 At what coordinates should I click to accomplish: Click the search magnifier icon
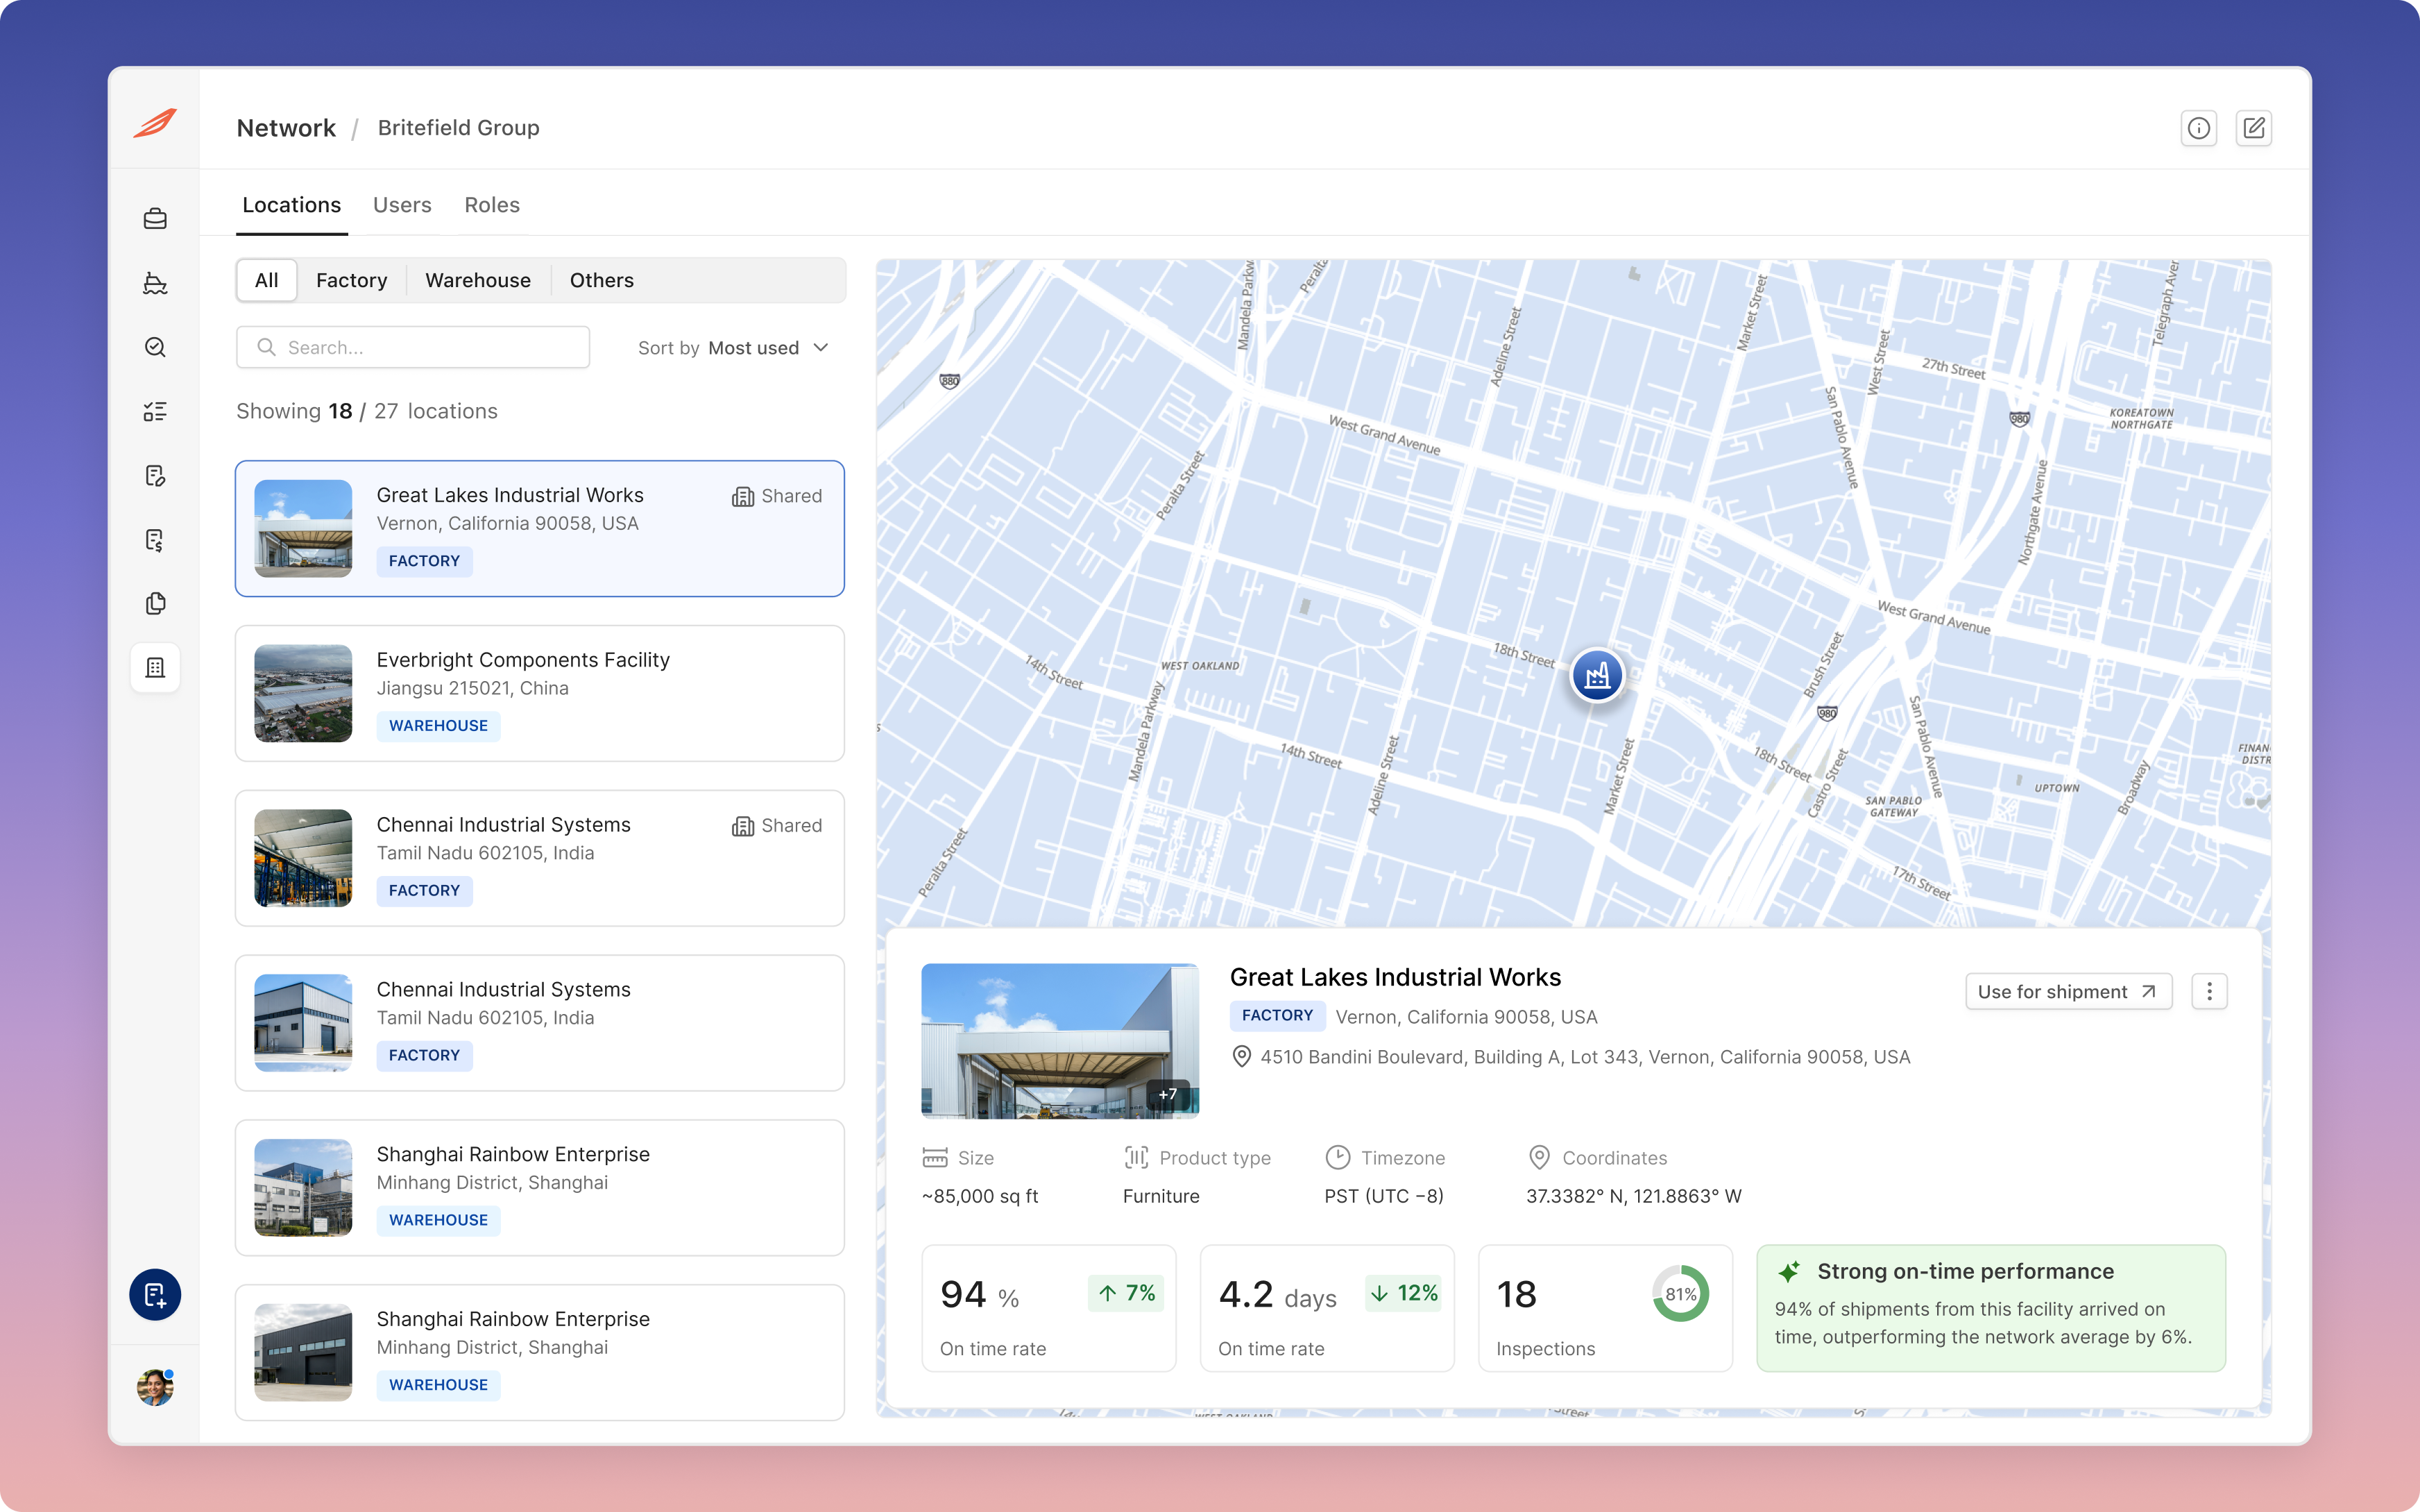pos(266,347)
